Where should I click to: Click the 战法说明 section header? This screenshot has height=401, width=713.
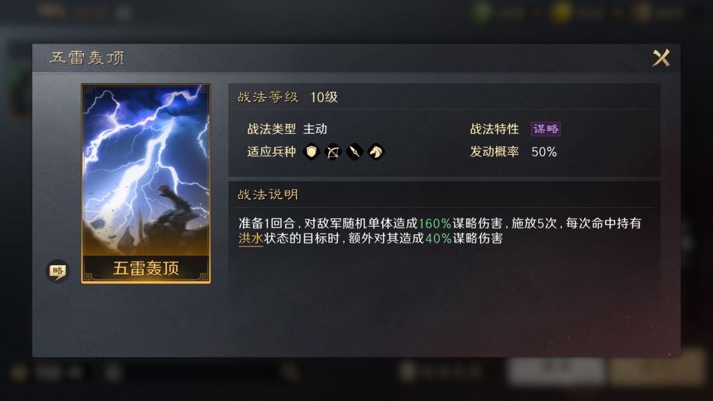click(x=268, y=195)
